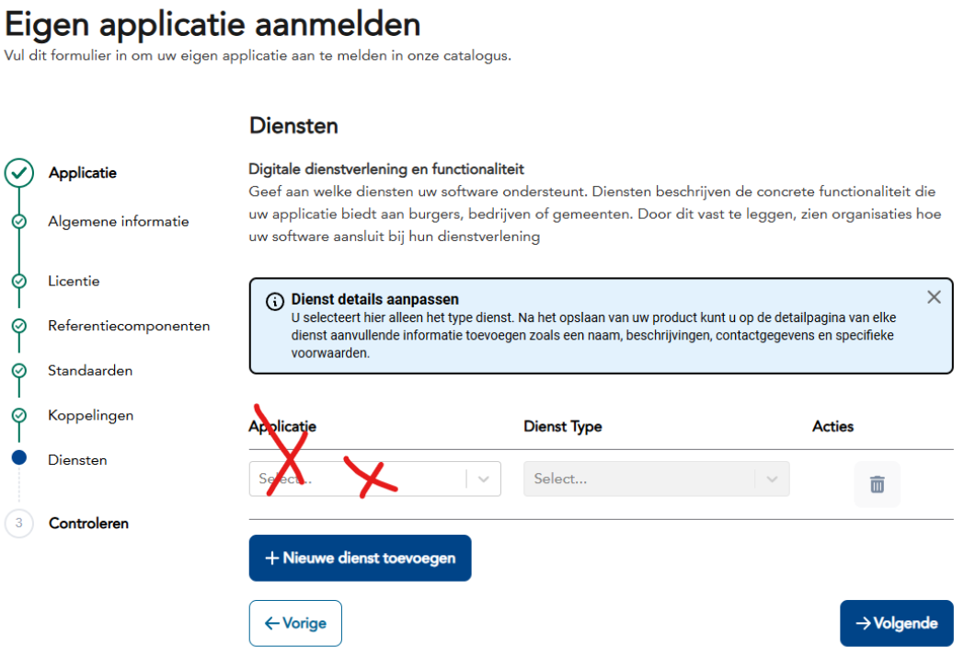The width and height of the screenshot is (964, 658).
Task: Click the Volgende button
Action: 896,623
